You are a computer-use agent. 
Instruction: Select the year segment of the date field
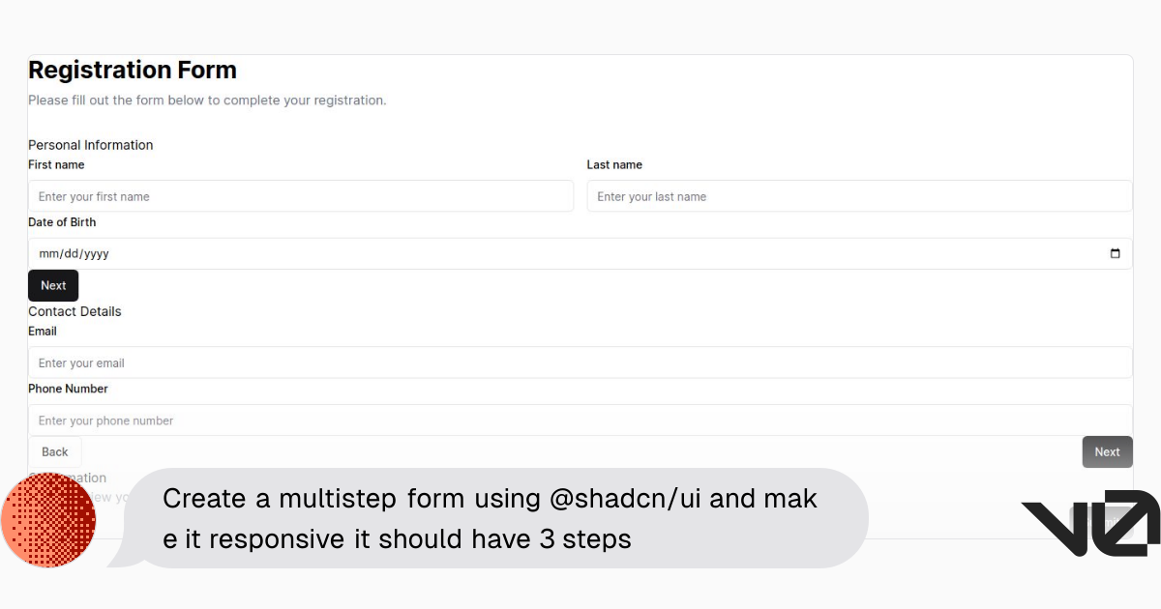[x=97, y=254]
